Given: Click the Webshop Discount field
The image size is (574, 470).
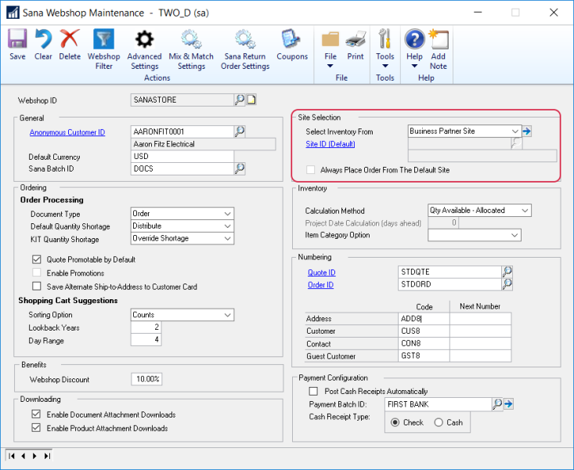Looking at the screenshot, I should coord(146,379).
